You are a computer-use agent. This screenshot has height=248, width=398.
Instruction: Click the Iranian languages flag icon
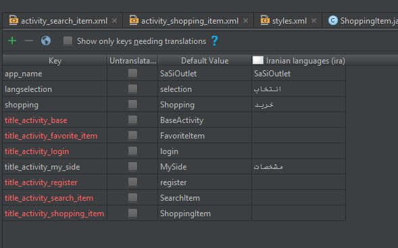[258, 60]
